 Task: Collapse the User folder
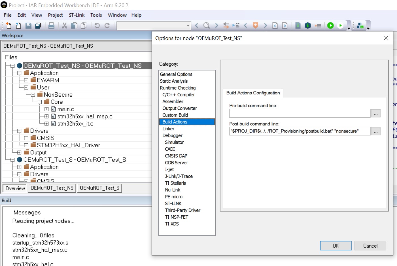point(26,88)
